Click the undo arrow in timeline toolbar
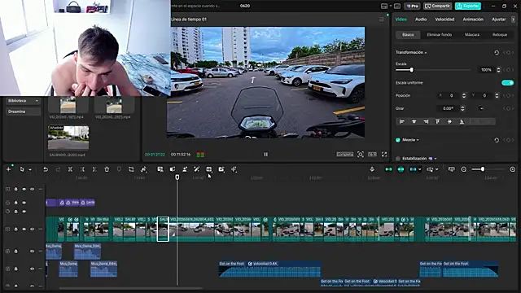This screenshot has width=521, height=293. (46, 169)
